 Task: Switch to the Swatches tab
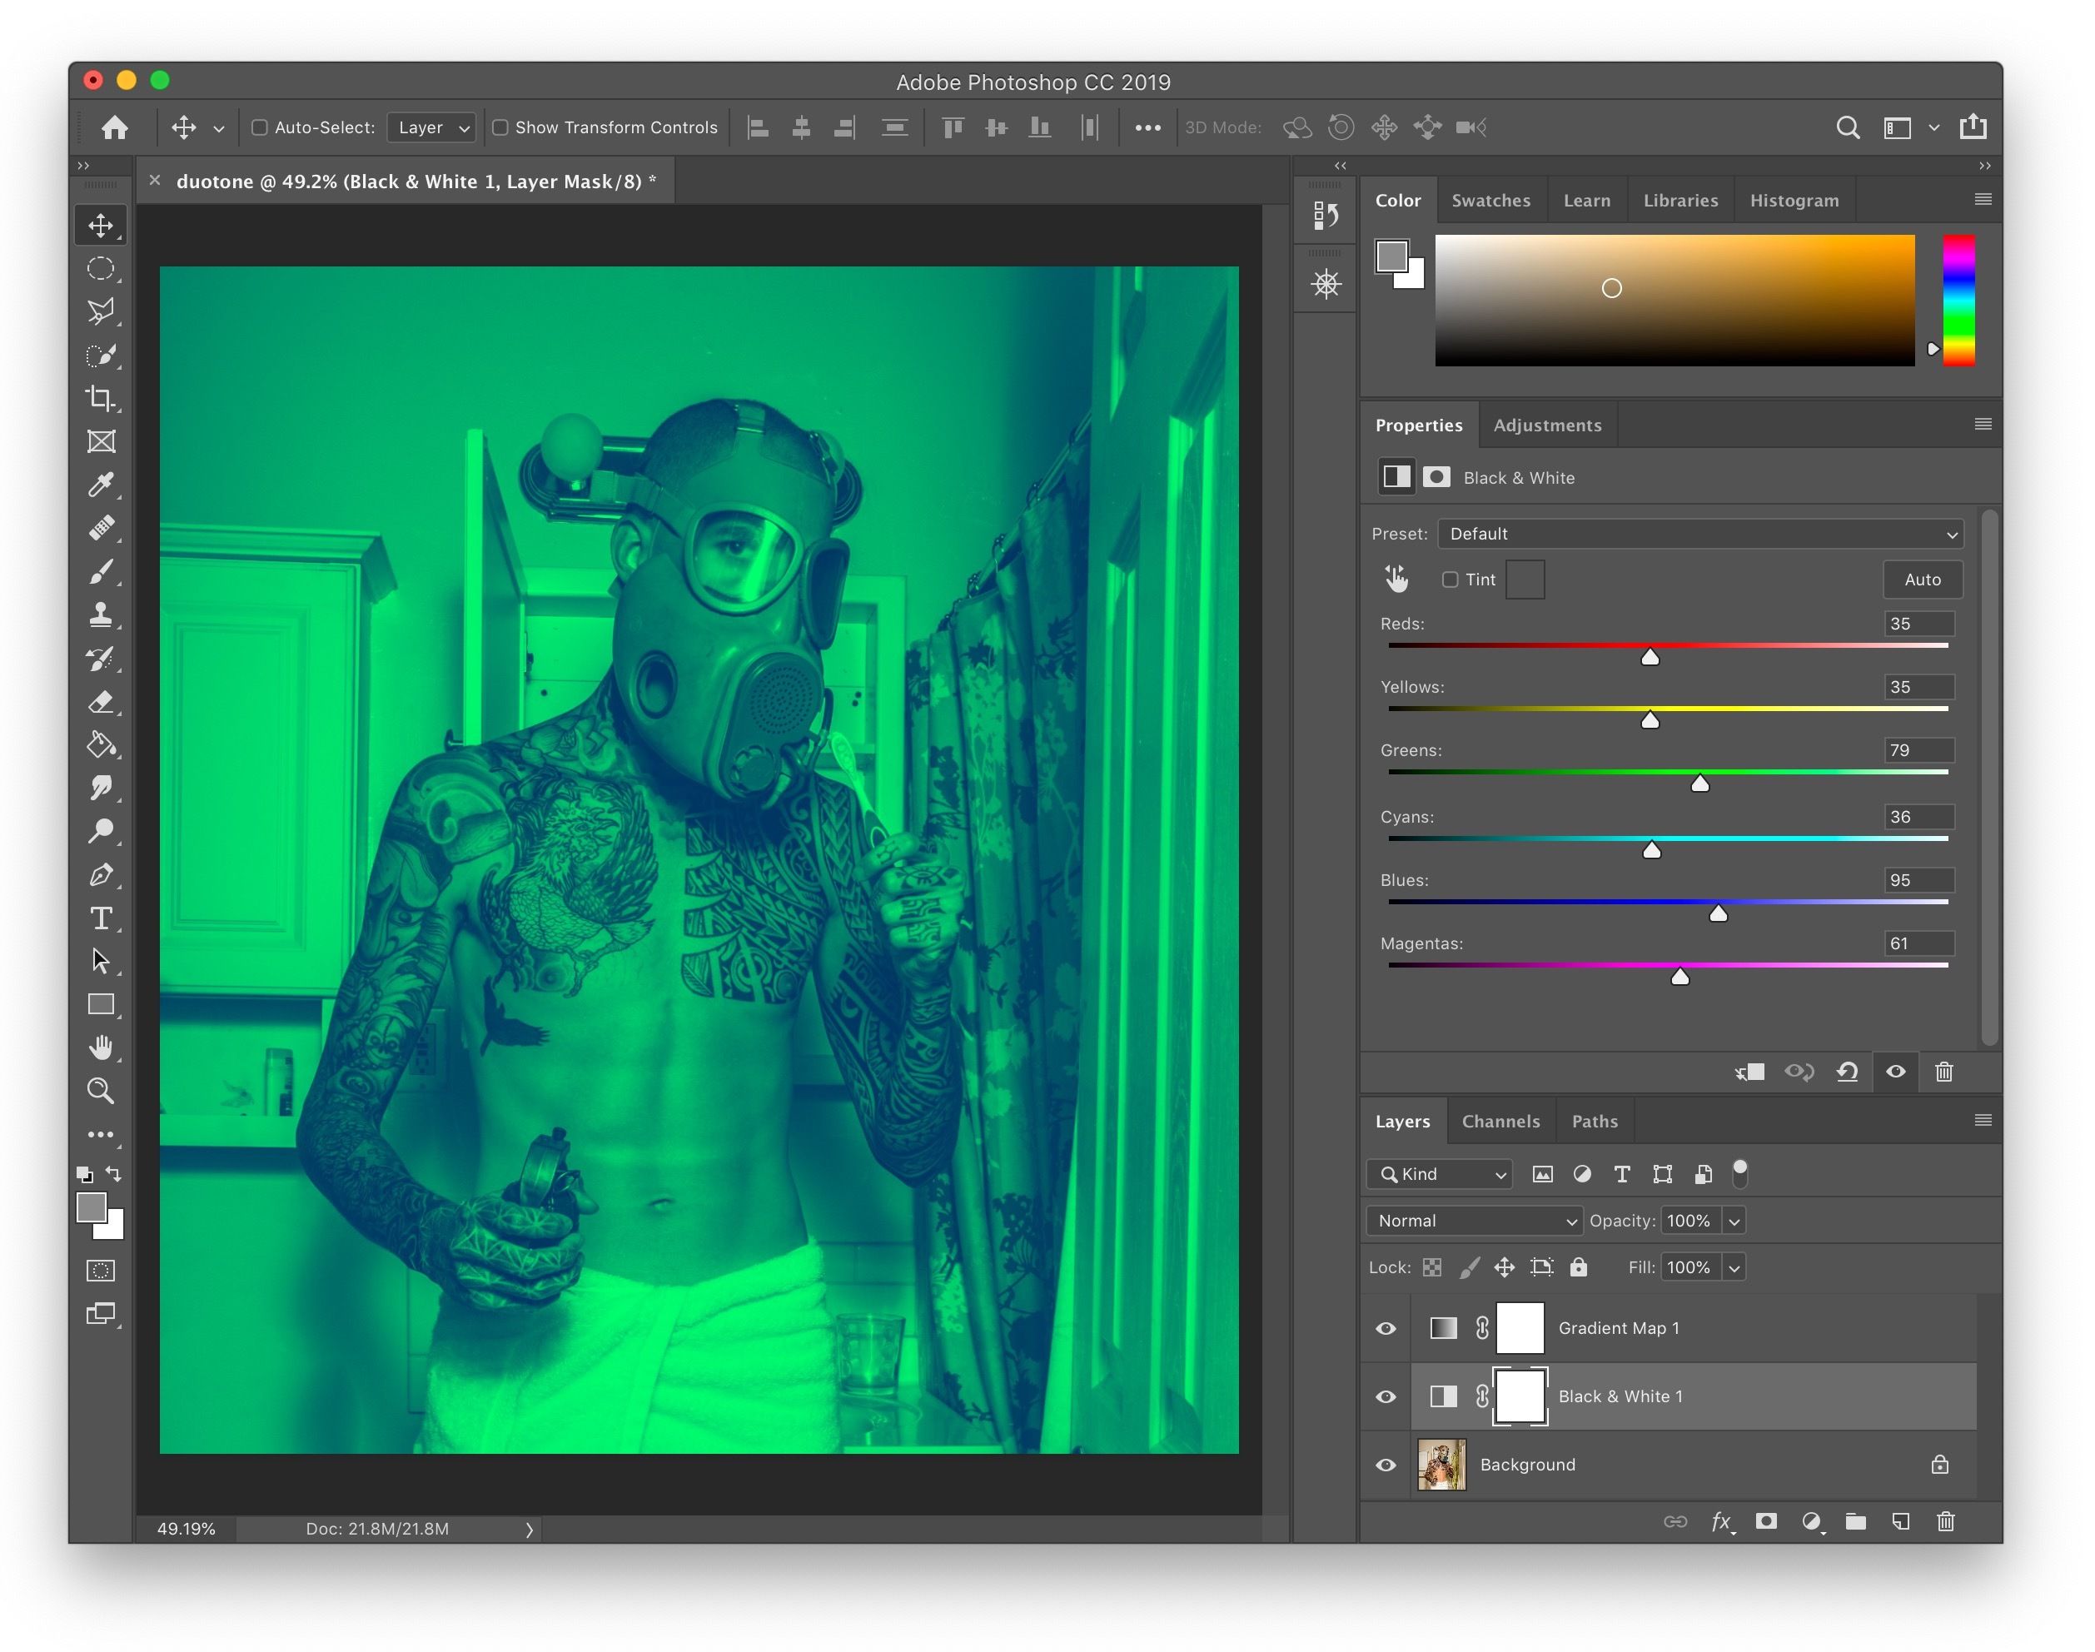(x=1490, y=201)
